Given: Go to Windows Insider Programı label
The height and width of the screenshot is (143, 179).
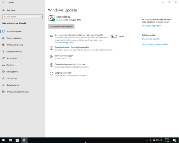Looking at the screenshot, I should (18, 92).
